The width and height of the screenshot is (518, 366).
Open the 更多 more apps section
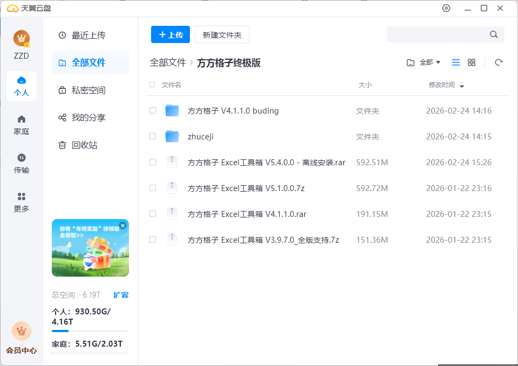(x=22, y=202)
